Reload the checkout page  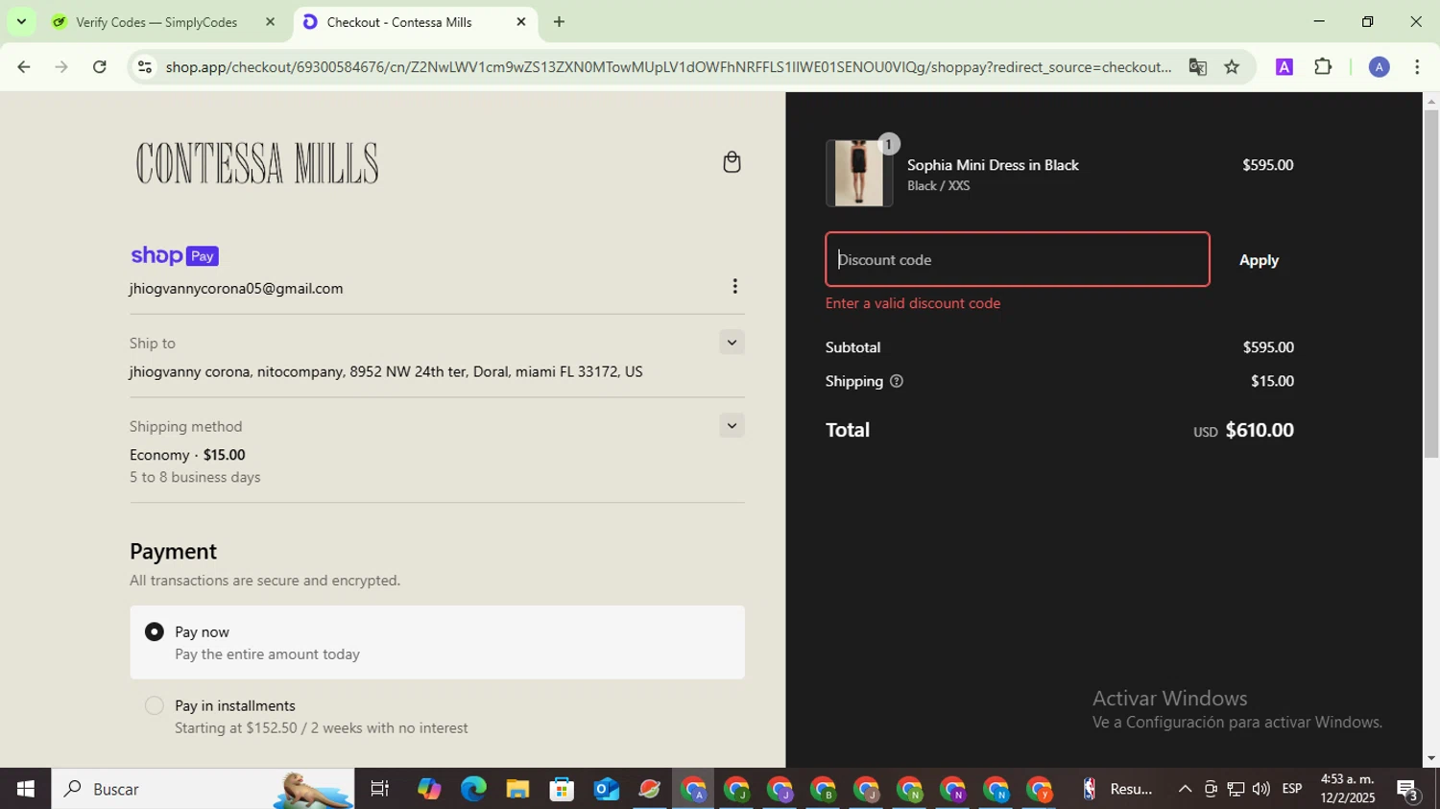coord(99,67)
